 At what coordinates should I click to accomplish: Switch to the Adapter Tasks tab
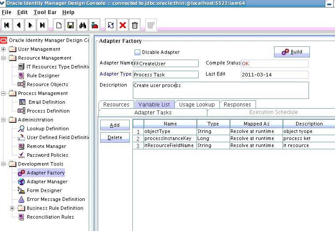click(153, 112)
